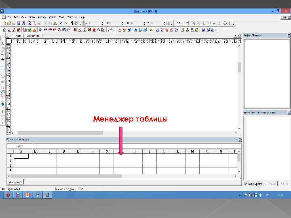Open the View menu
The width and height of the screenshot is (291, 218).
[23, 17]
